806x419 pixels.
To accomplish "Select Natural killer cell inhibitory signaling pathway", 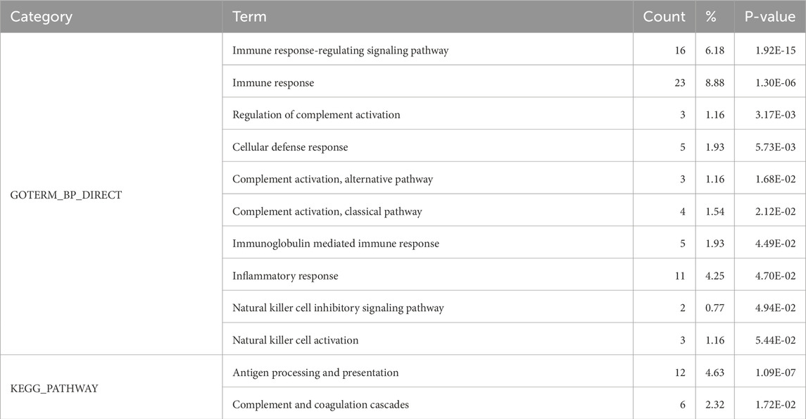I will [x=338, y=308].
